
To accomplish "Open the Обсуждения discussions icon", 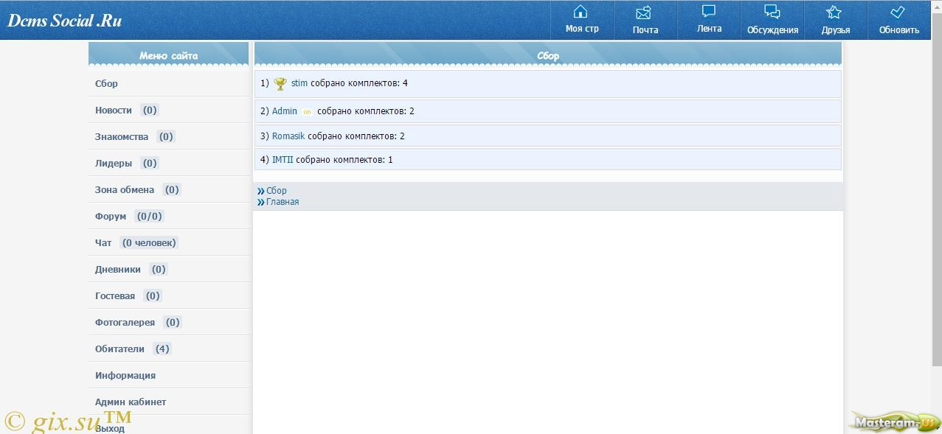I will 772,13.
